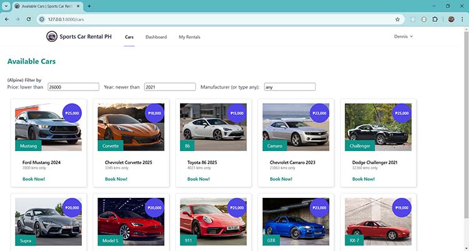Click the Corvette name label

click(x=110, y=146)
